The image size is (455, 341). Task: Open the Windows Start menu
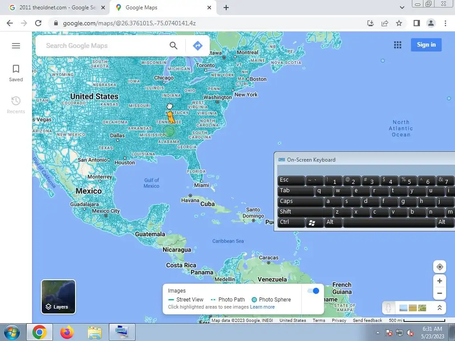pyautogui.click(x=12, y=332)
